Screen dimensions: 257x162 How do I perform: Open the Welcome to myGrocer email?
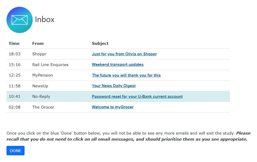113,107
